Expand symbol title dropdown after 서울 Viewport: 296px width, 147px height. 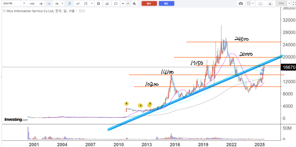(76, 11)
